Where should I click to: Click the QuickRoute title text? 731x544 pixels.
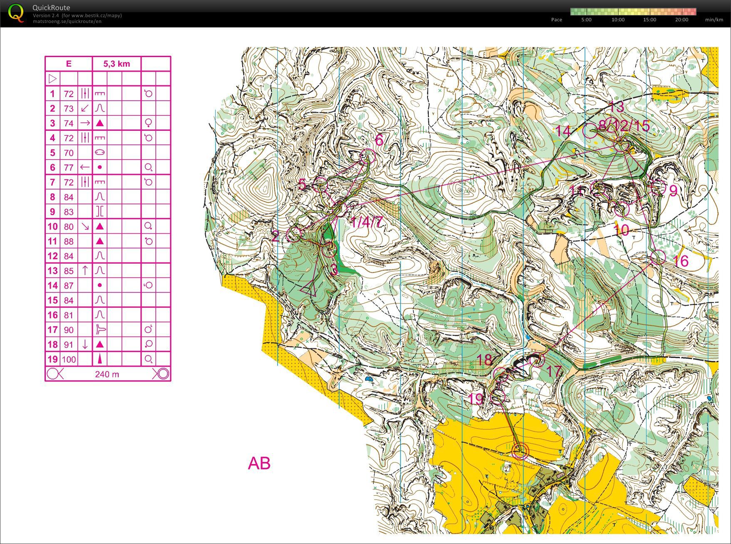click(51, 7)
